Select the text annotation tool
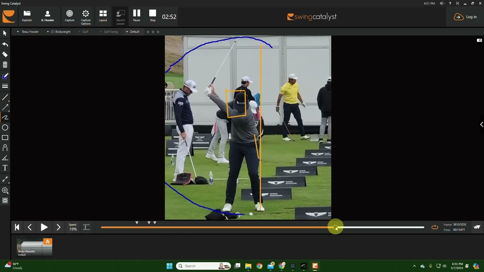484x272 pixels. click(x=5, y=168)
